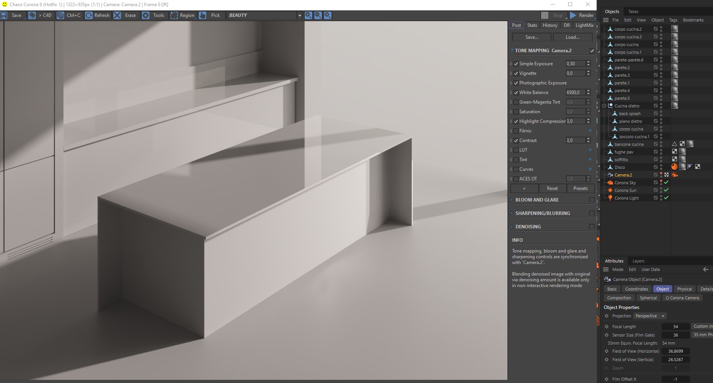Open the Objects panel hamburger menu

[606, 20]
